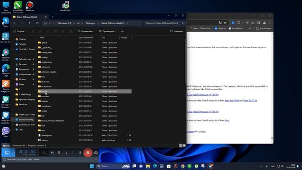Expand chevron after Stable Diffusion WebUI breadcrumb

127,23
